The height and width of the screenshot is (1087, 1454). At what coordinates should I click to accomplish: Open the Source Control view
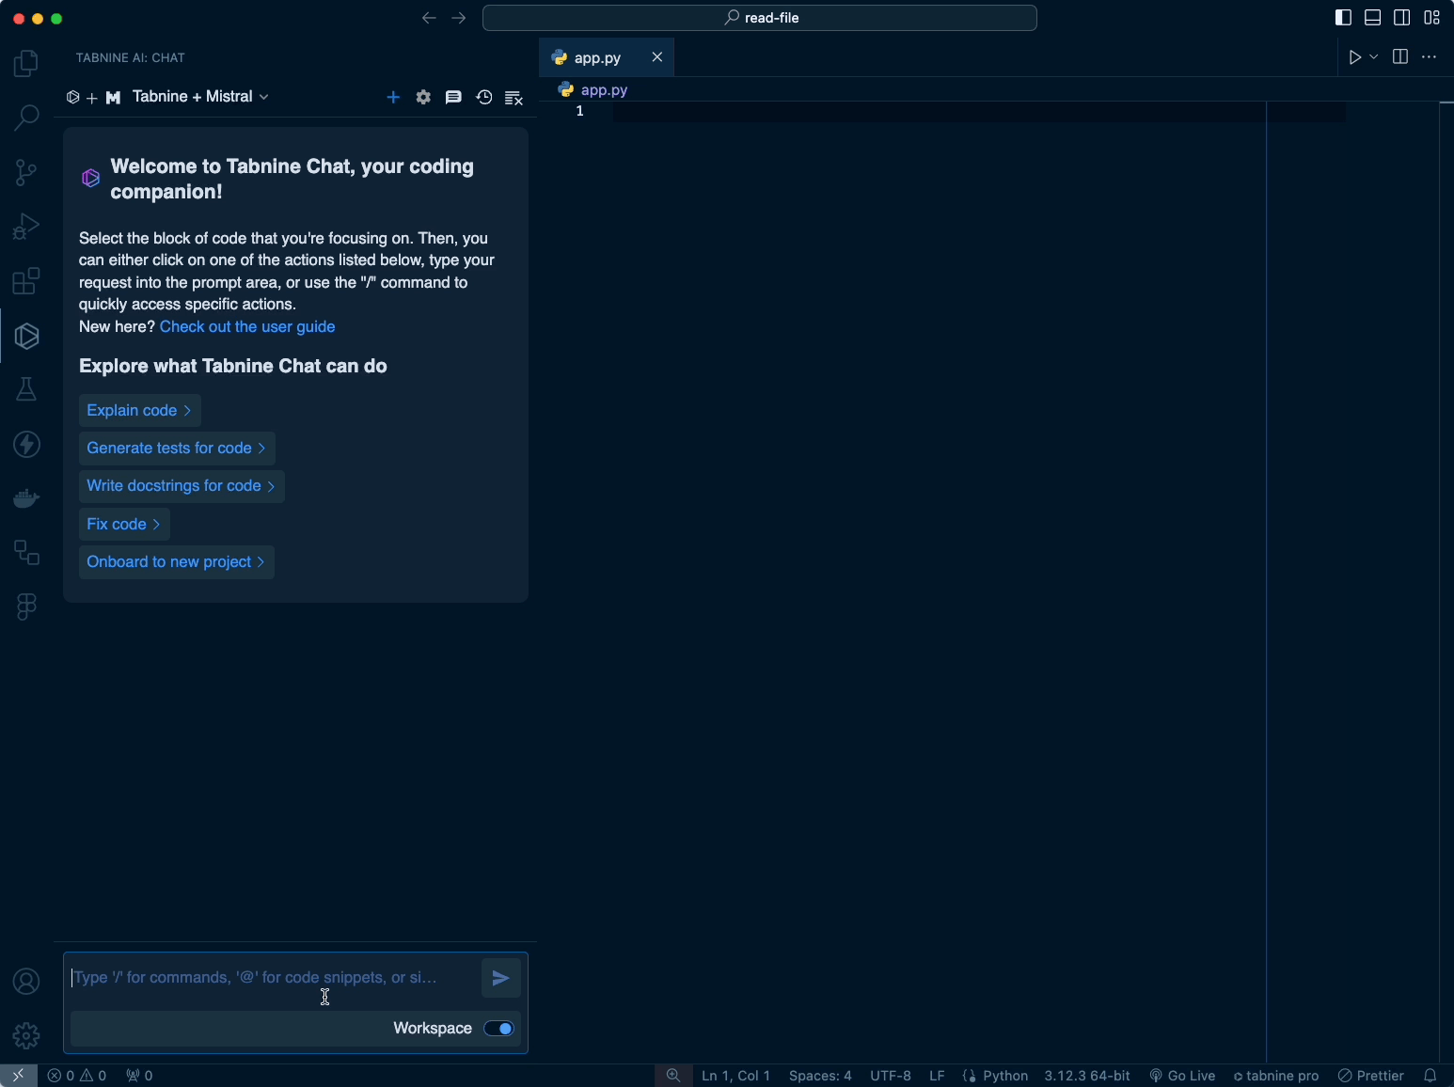coord(26,172)
